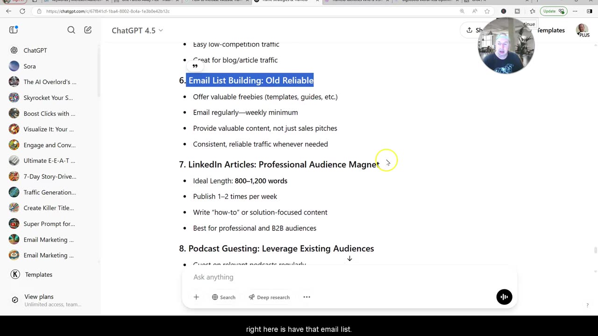Click heading LinkedIn Articles: Professional Audience Magnet
598x336 pixels.
(x=284, y=164)
